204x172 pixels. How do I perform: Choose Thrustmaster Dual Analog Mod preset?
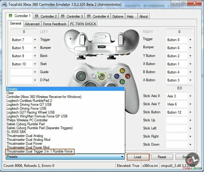click(x=65, y=140)
